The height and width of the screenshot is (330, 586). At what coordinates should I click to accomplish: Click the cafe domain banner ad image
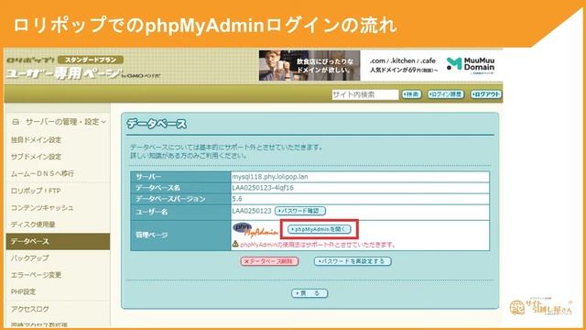click(309, 65)
